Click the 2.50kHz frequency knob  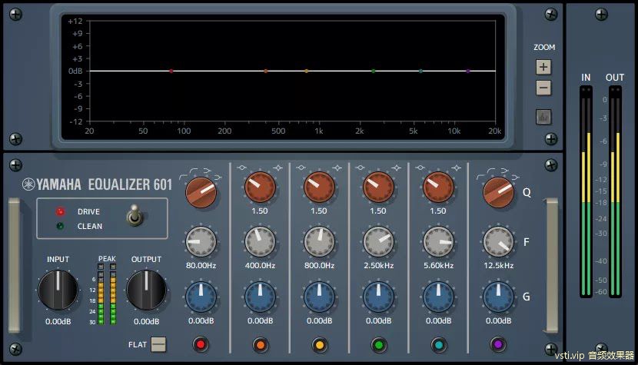pyautogui.click(x=378, y=242)
